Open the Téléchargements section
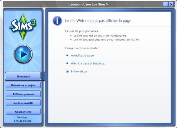Viewport: 177px width, 128px height. (23, 94)
